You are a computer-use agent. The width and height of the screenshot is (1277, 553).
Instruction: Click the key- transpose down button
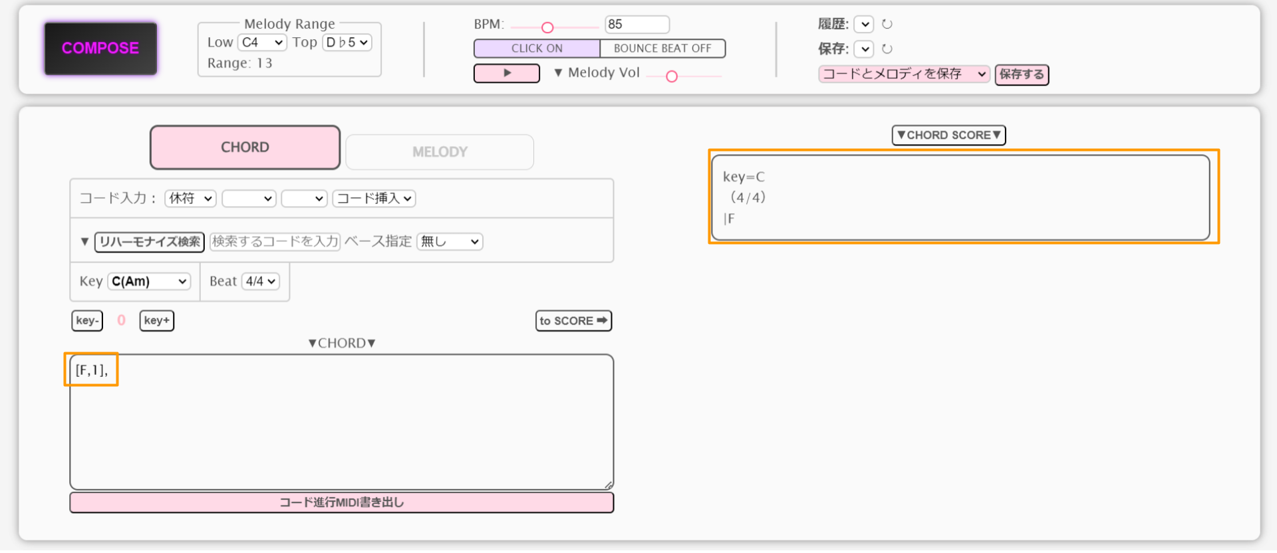coord(87,321)
